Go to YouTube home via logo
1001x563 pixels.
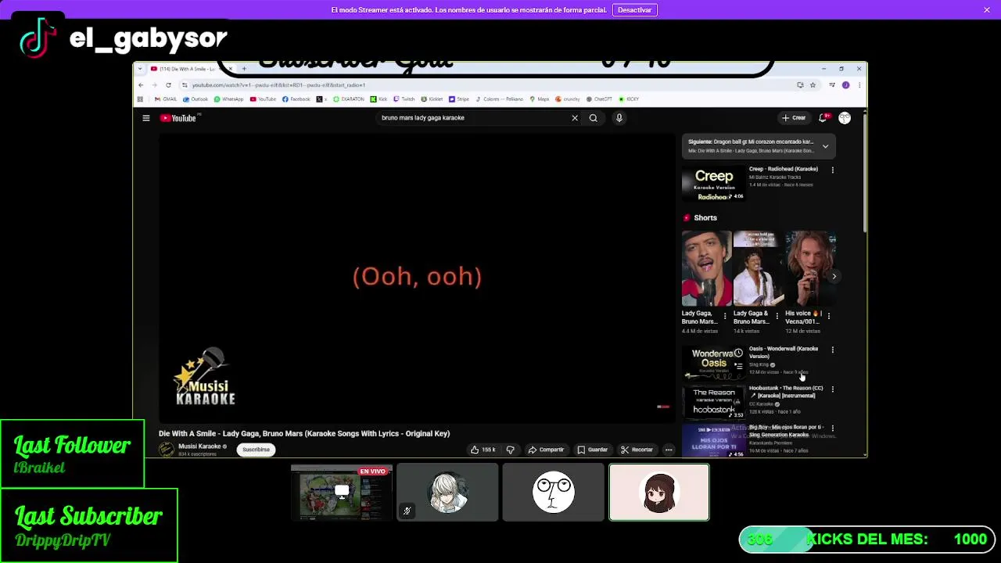click(x=178, y=118)
